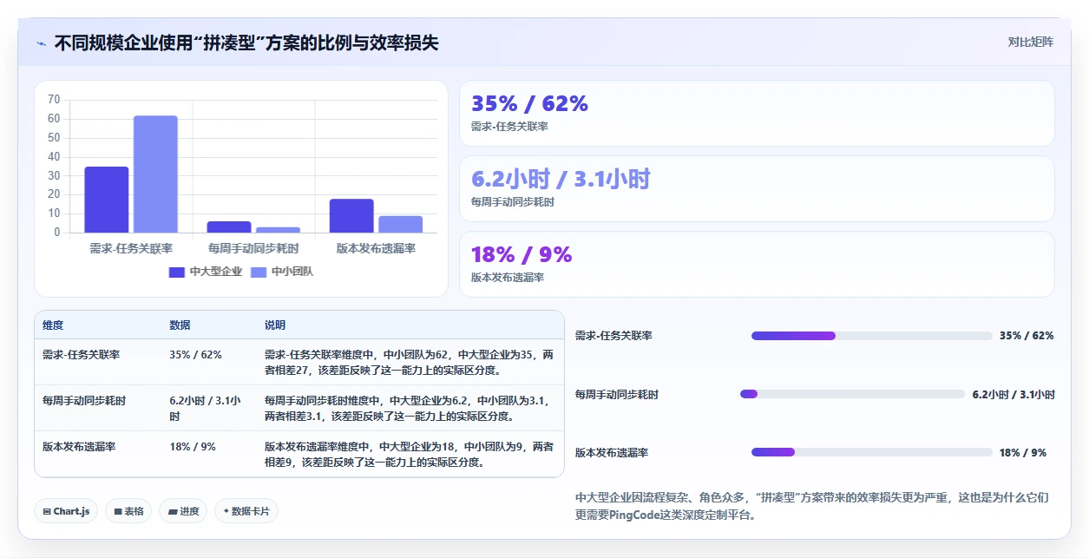Screen dimensions: 1089x558
Task: Click the 维度 column header
Action: tap(53, 325)
